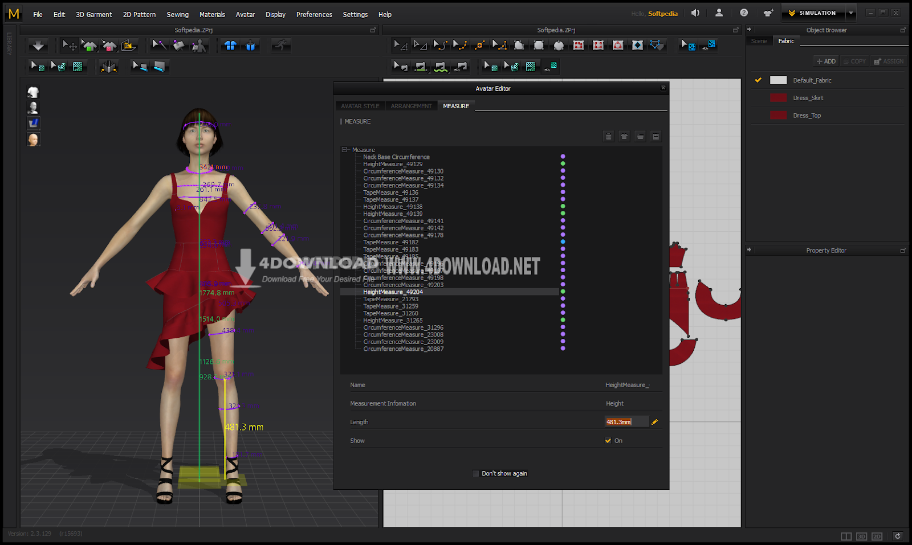The width and height of the screenshot is (912, 545).
Task: Click the Dress_Skirt red color swatch
Action: coord(778,98)
